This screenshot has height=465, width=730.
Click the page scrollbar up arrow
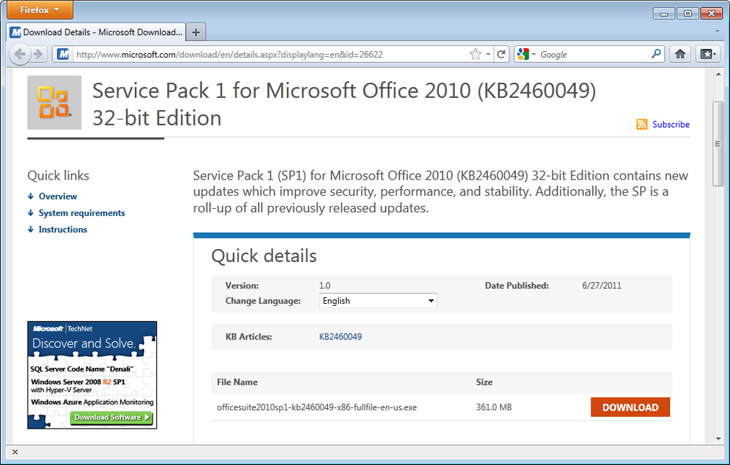point(718,74)
